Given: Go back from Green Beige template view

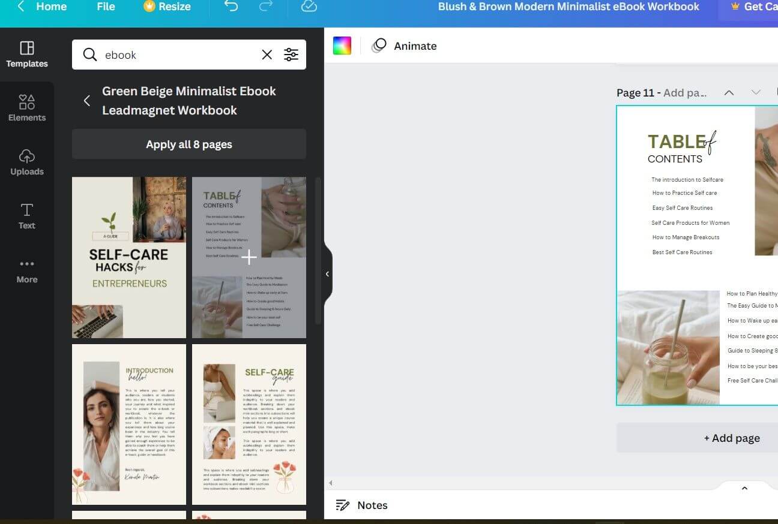Looking at the screenshot, I should click(86, 101).
